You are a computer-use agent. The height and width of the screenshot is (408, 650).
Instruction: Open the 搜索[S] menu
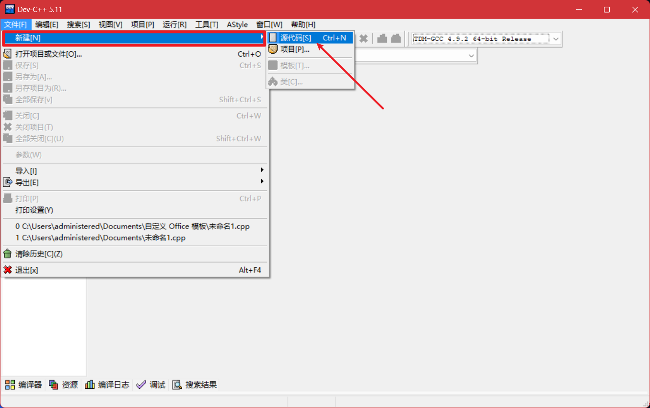coord(78,24)
